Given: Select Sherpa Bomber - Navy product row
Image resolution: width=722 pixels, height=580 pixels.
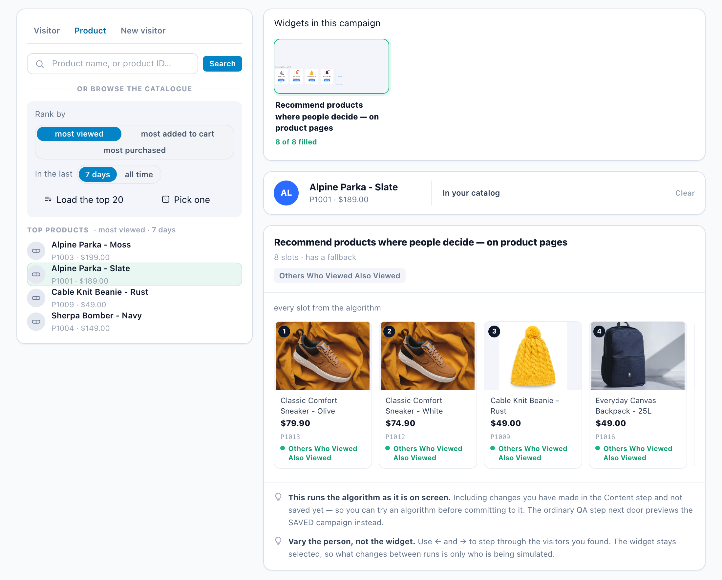Looking at the screenshot, I should pyautogui.click(x=135, y=321).
